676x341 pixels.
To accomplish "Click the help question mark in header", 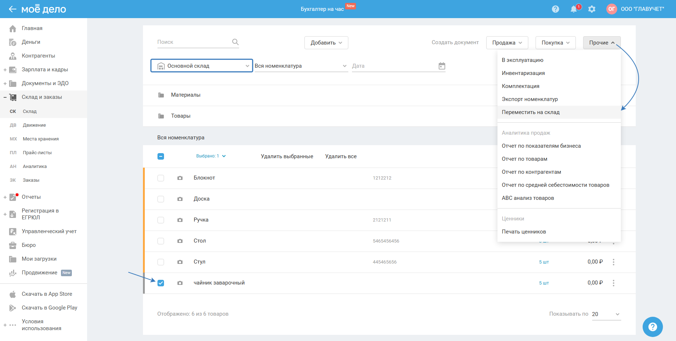I will pyautogui.click(x=556, y=9).
